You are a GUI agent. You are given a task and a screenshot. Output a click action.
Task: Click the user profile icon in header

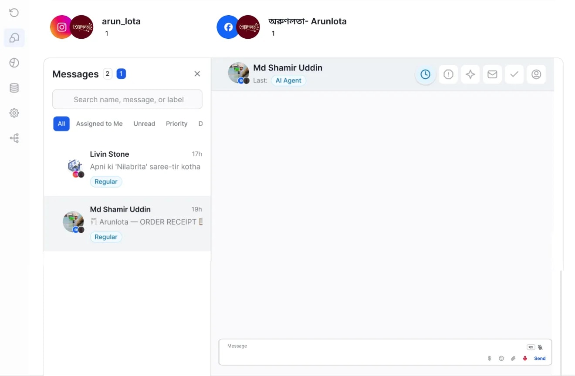pos(536,74)
